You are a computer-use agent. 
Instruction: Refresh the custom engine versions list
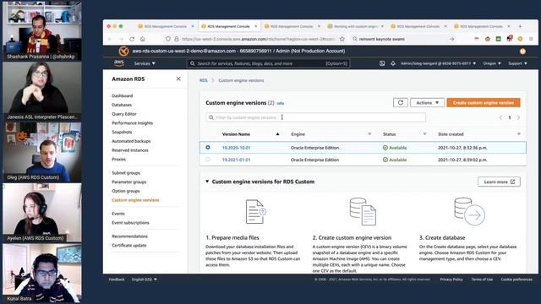[401, 103]
